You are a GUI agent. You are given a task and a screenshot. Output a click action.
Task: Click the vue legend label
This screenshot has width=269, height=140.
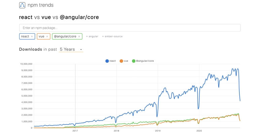point(126,61)
